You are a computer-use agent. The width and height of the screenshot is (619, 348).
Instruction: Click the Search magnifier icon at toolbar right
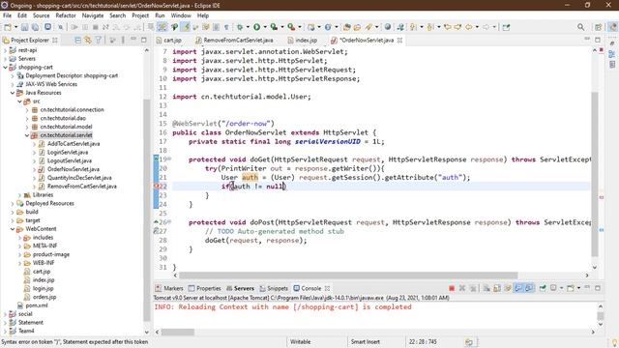(x=580, y=27)
